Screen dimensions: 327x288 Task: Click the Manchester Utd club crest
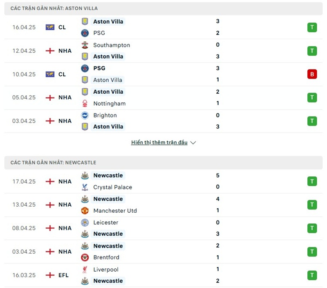85,211
